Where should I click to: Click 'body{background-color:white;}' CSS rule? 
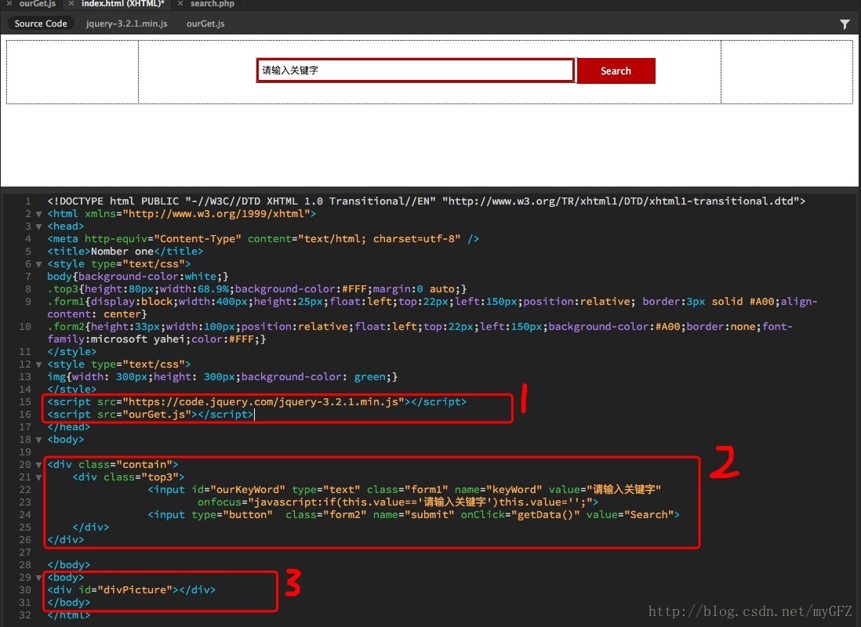[138, 276]
